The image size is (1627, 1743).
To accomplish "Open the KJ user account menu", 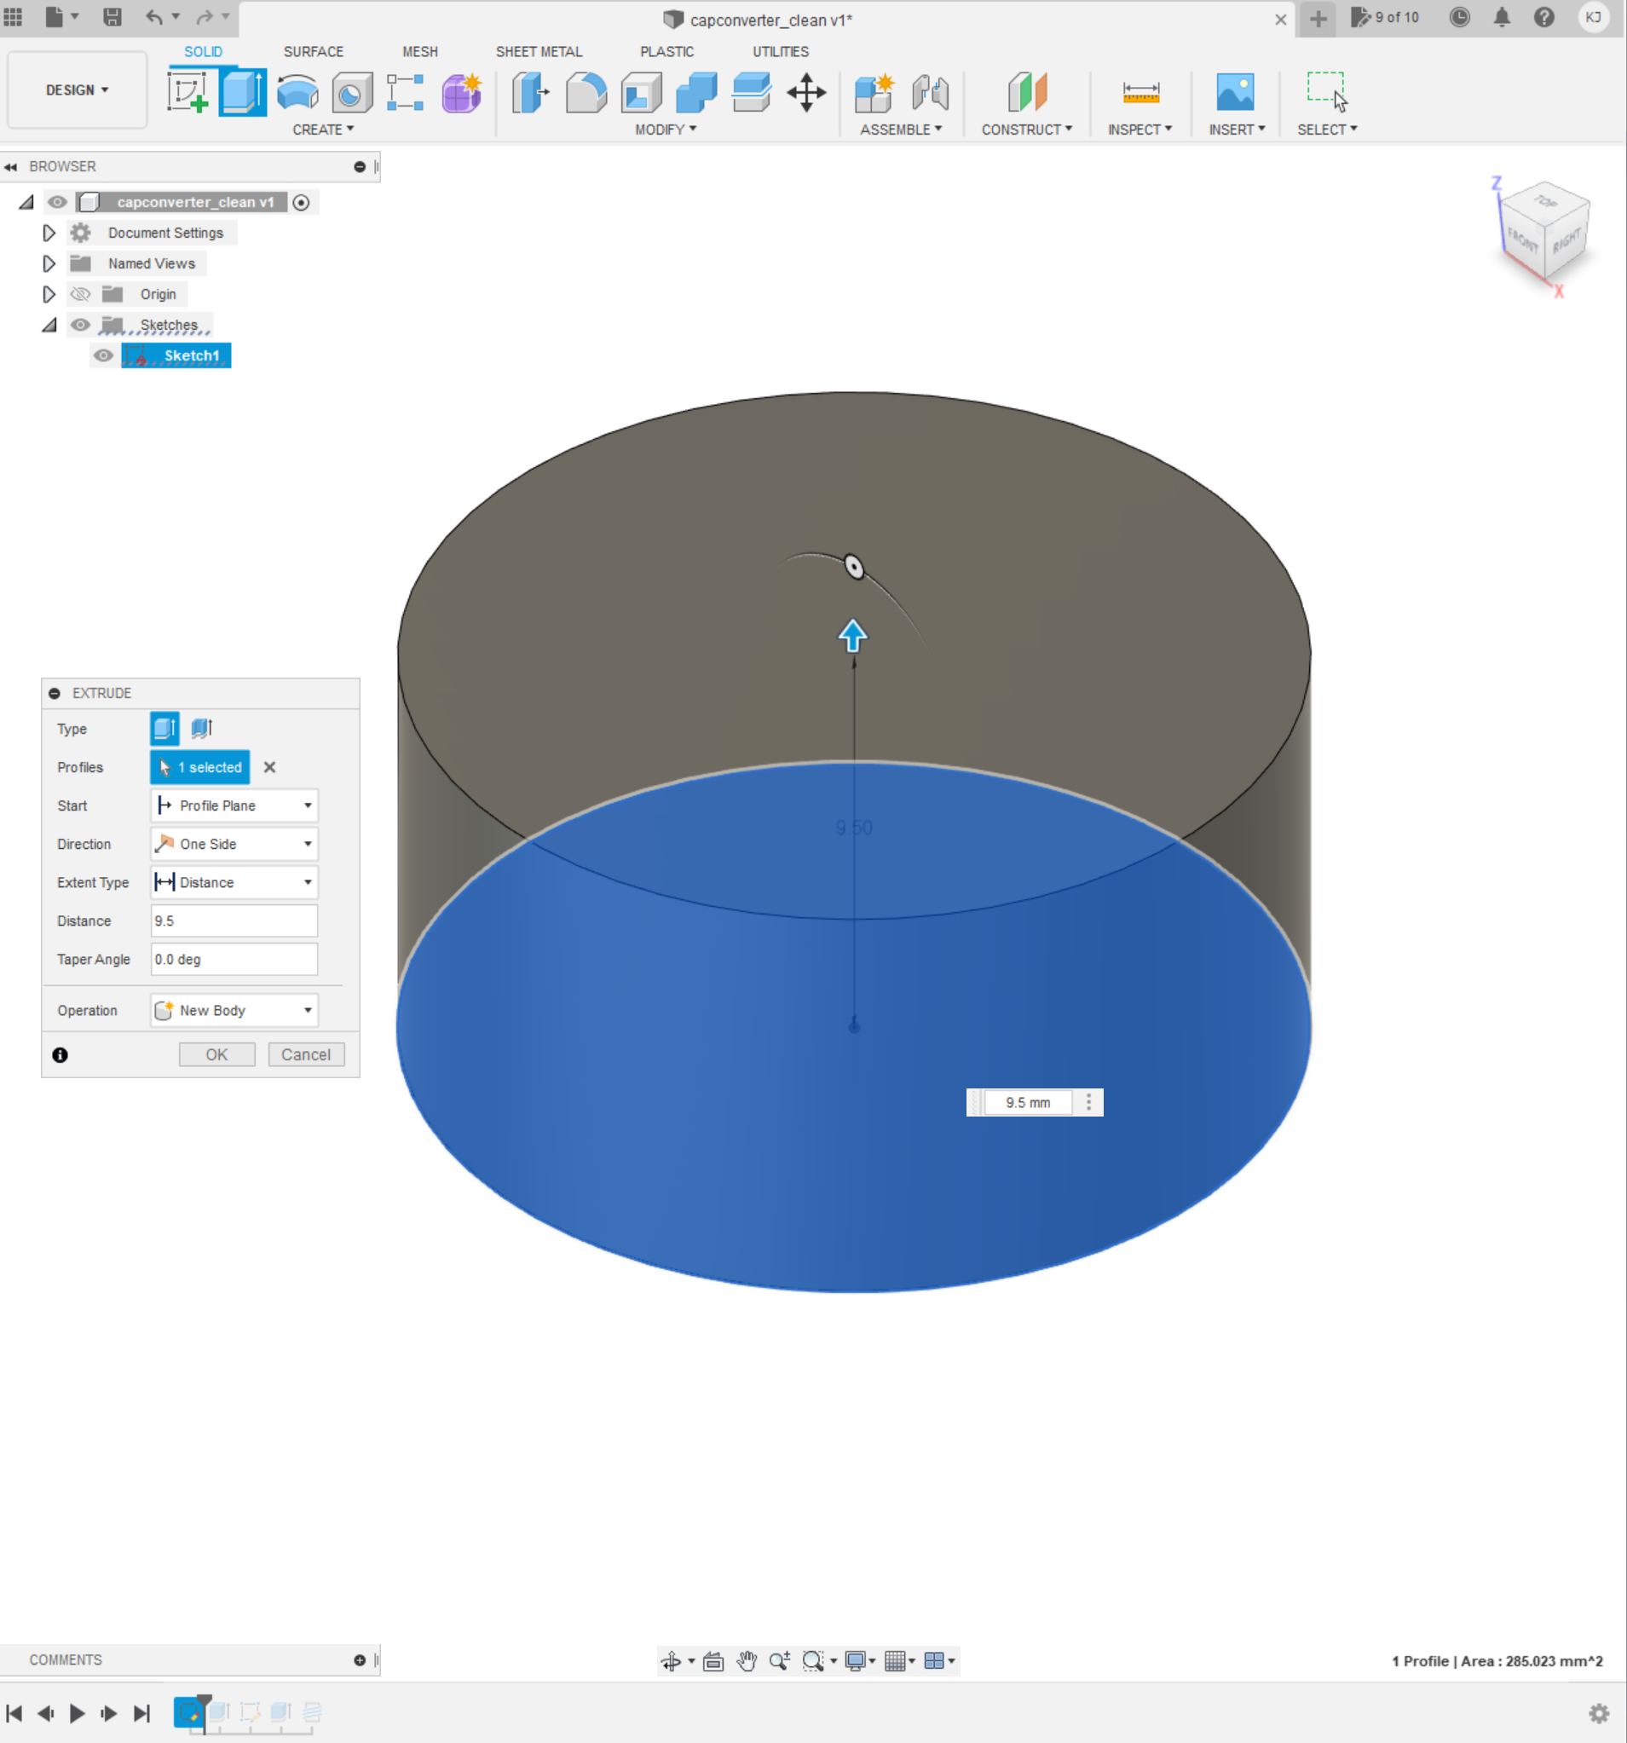I will point(1593,17).
